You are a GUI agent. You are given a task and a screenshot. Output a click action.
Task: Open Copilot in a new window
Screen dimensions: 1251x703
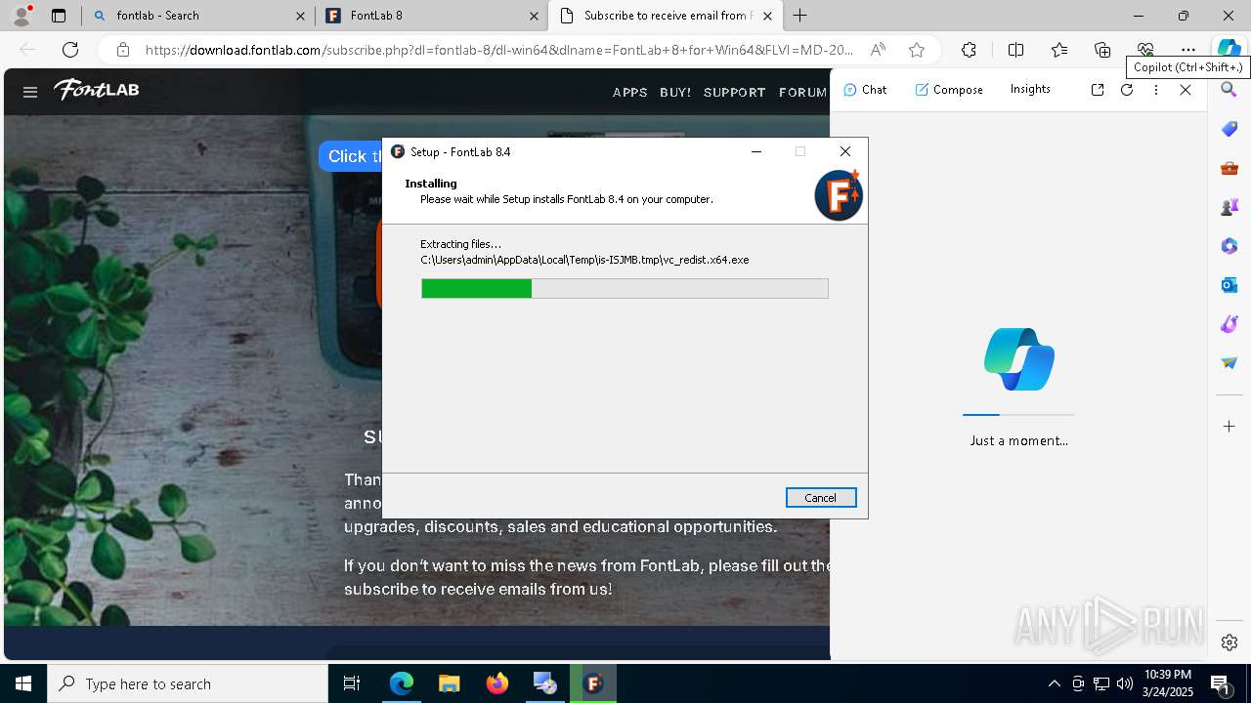pyautogui.click(x=1098, y=89)
